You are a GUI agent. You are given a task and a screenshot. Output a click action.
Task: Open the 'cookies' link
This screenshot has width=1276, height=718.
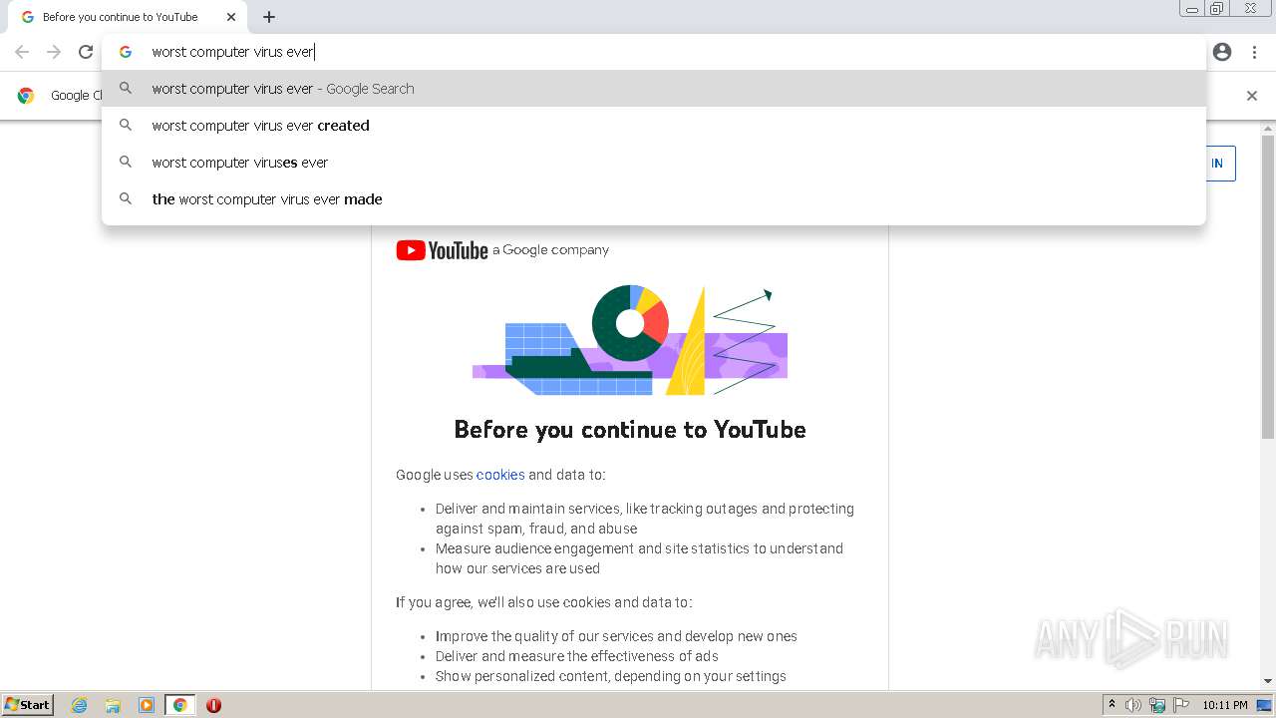pos(500,475)
